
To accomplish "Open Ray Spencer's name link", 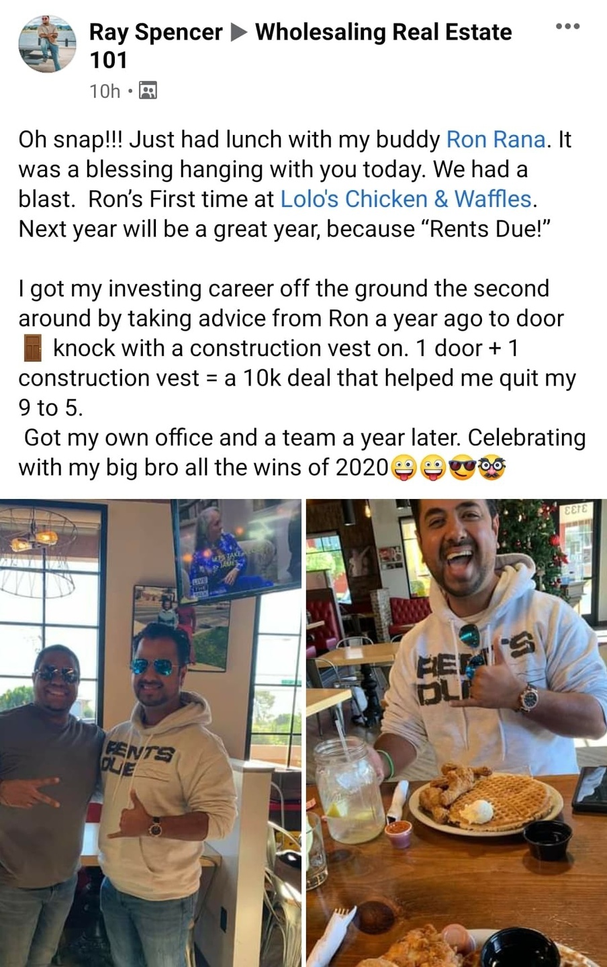I will [156, 32].
